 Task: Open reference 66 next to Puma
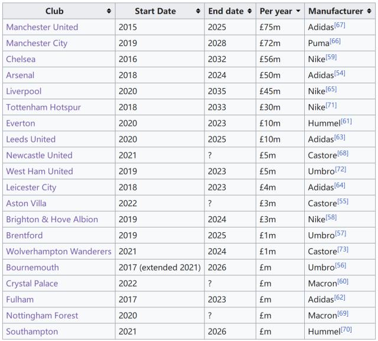coord(335,41)
